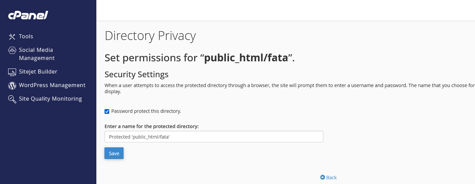Click 'Enter a name for the protected directory' label
This screenshot has width=475, height=184.
[152, 126]
